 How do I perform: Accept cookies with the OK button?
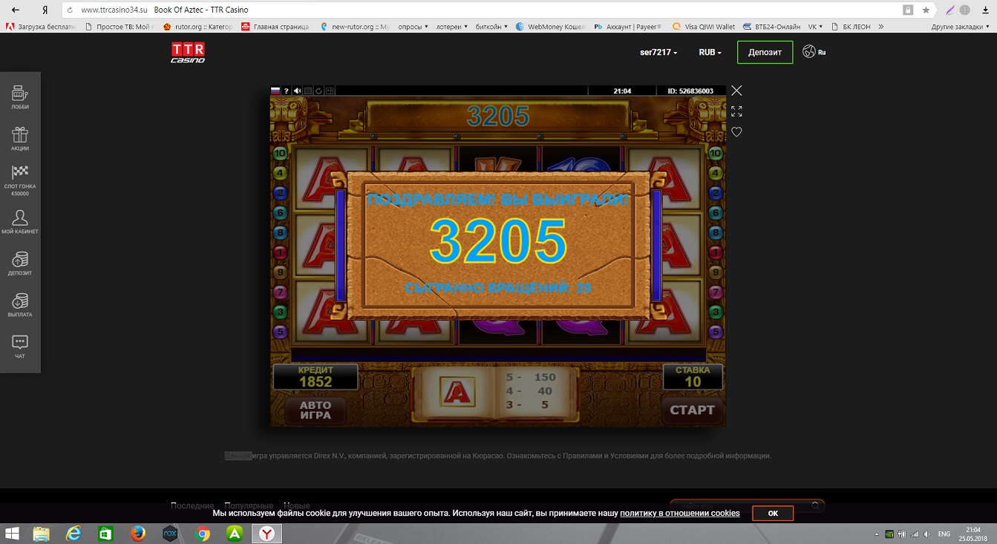point(773,513)
